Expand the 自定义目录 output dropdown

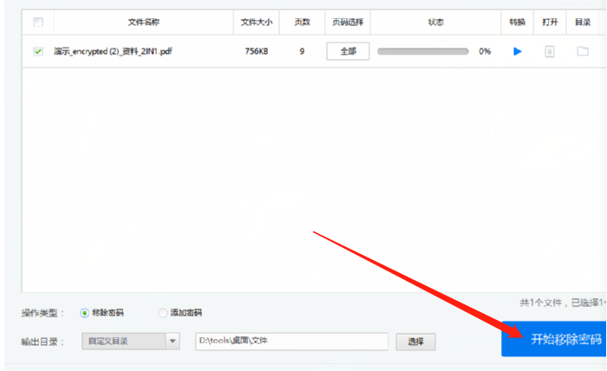point(173,342)
